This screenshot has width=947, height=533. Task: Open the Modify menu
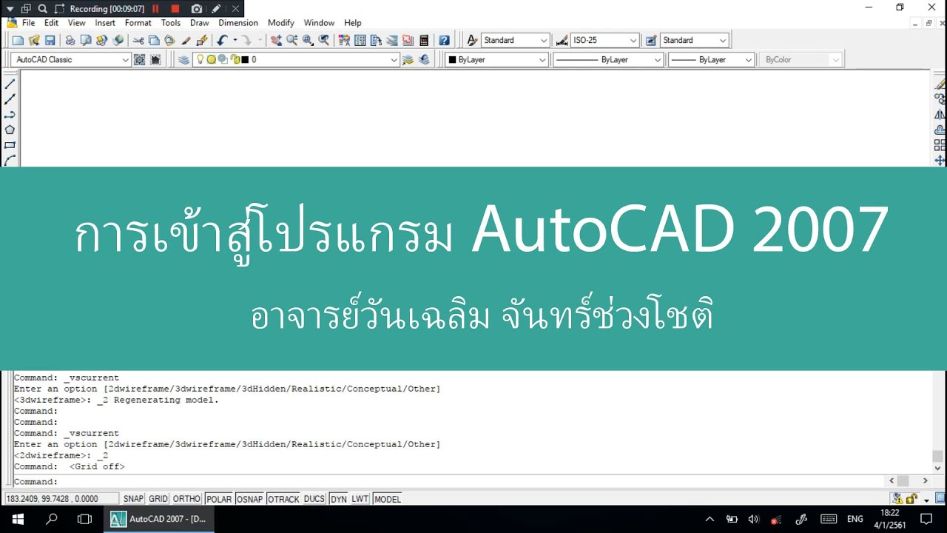(281, 23)
